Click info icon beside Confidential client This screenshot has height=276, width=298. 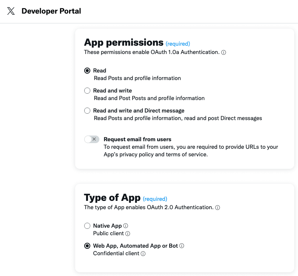pyautogui.click(x=143, y=254)
